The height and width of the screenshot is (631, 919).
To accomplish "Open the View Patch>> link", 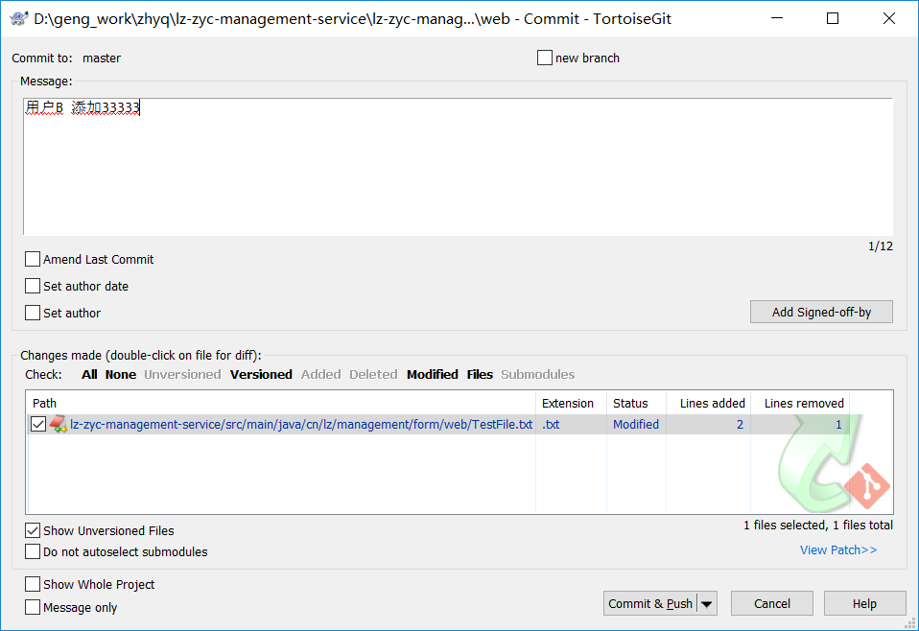I will [838, 550].
